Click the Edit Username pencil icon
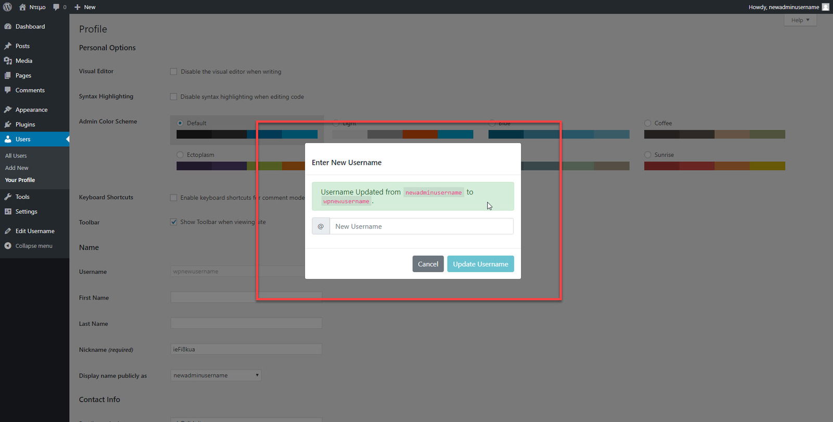 8,231
